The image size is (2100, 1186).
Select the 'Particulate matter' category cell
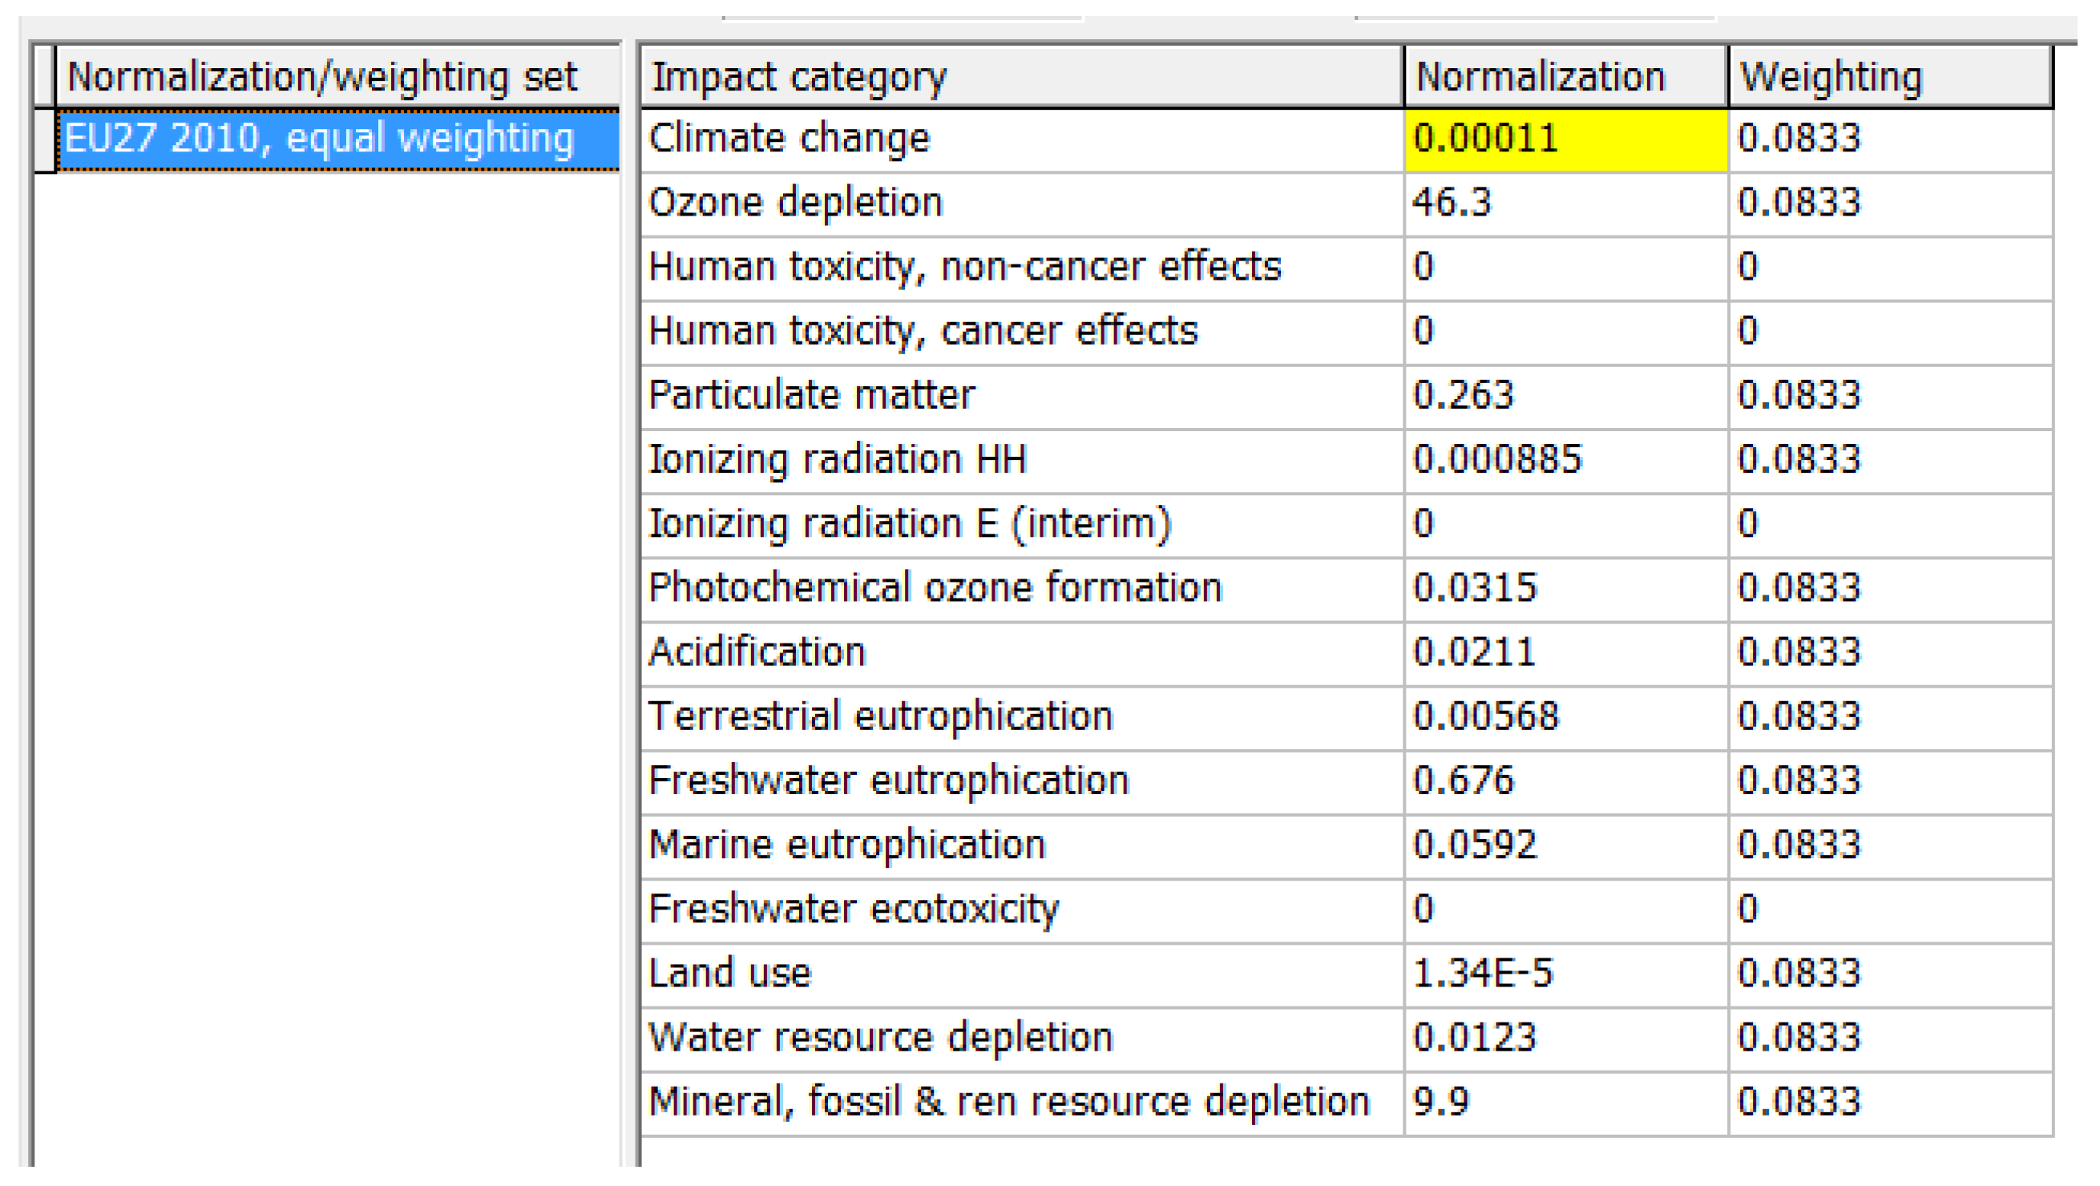(1022, 397)
